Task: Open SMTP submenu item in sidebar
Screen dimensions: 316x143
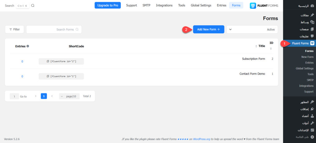Action: [x=310, y=80]
